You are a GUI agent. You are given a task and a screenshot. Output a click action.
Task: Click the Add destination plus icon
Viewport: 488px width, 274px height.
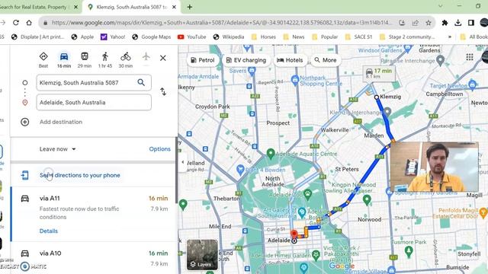click(x=25, y=122)
